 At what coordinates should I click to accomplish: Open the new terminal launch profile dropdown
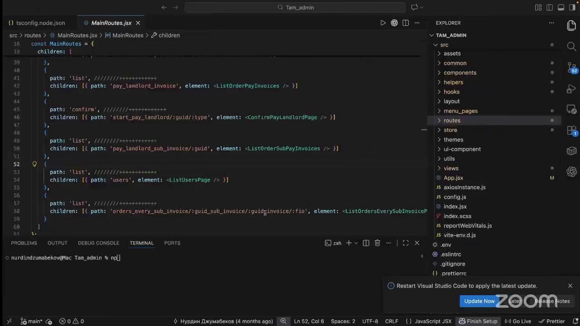[356, 243]
